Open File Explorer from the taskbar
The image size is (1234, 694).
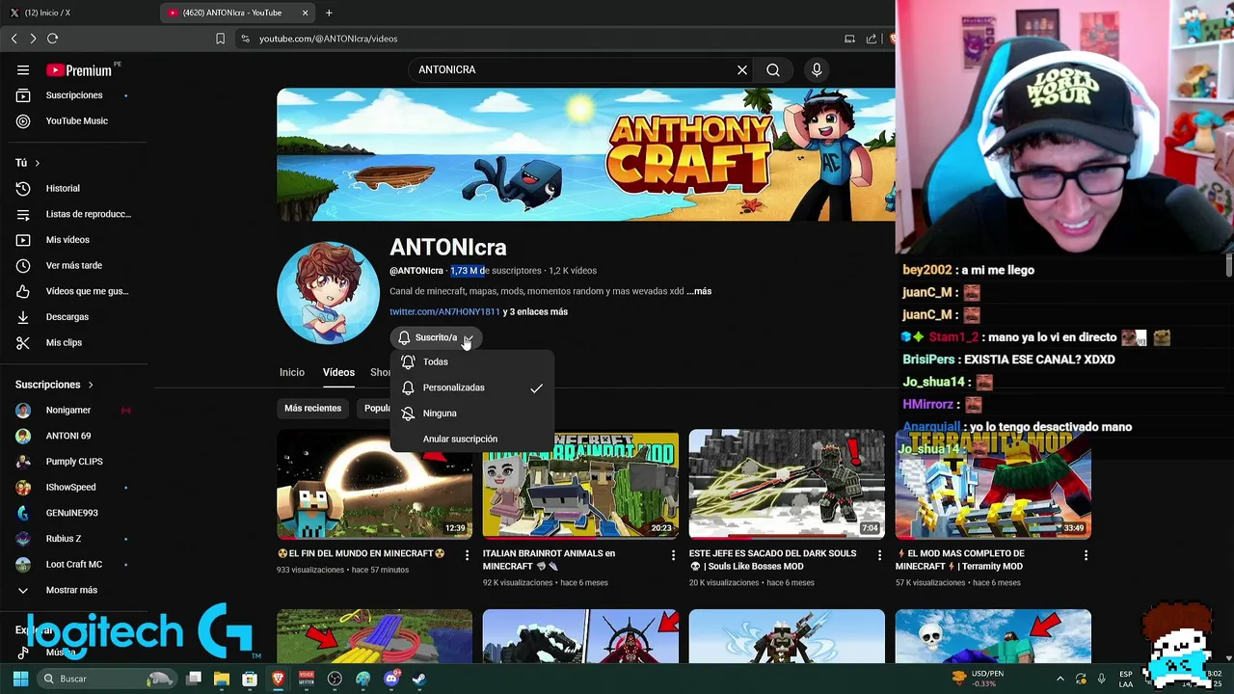[x=222, y=679]
